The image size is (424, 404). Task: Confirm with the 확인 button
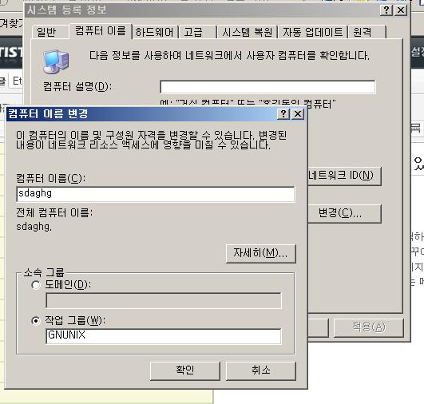pyautogui.click(x=185, y=370)
